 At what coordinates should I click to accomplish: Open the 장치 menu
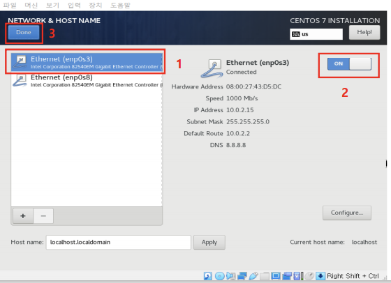pos(96,5)
